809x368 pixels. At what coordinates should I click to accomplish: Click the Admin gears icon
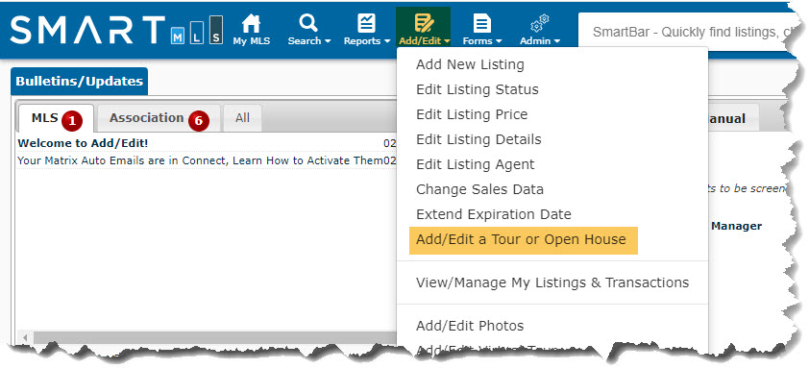click(540, 24)
